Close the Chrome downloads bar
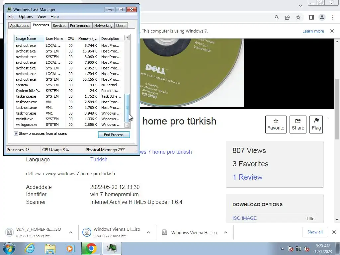The width and height of the screenshot is (340, 255). 334,232
